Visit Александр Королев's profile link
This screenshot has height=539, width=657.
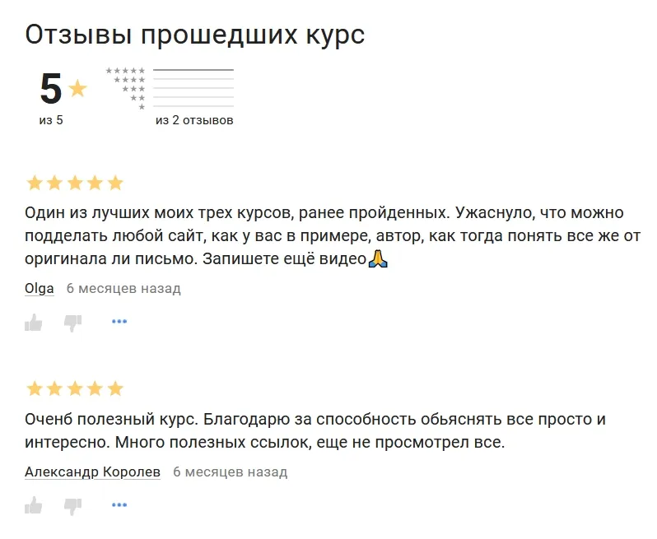pyautogui.click(x=92, y=472)
